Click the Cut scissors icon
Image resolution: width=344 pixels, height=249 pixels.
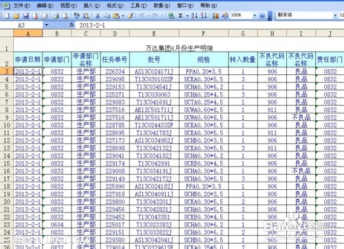coord(98,16)
